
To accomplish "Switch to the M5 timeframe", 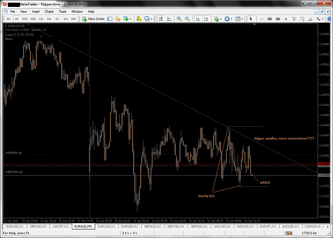I will point(17,19).
